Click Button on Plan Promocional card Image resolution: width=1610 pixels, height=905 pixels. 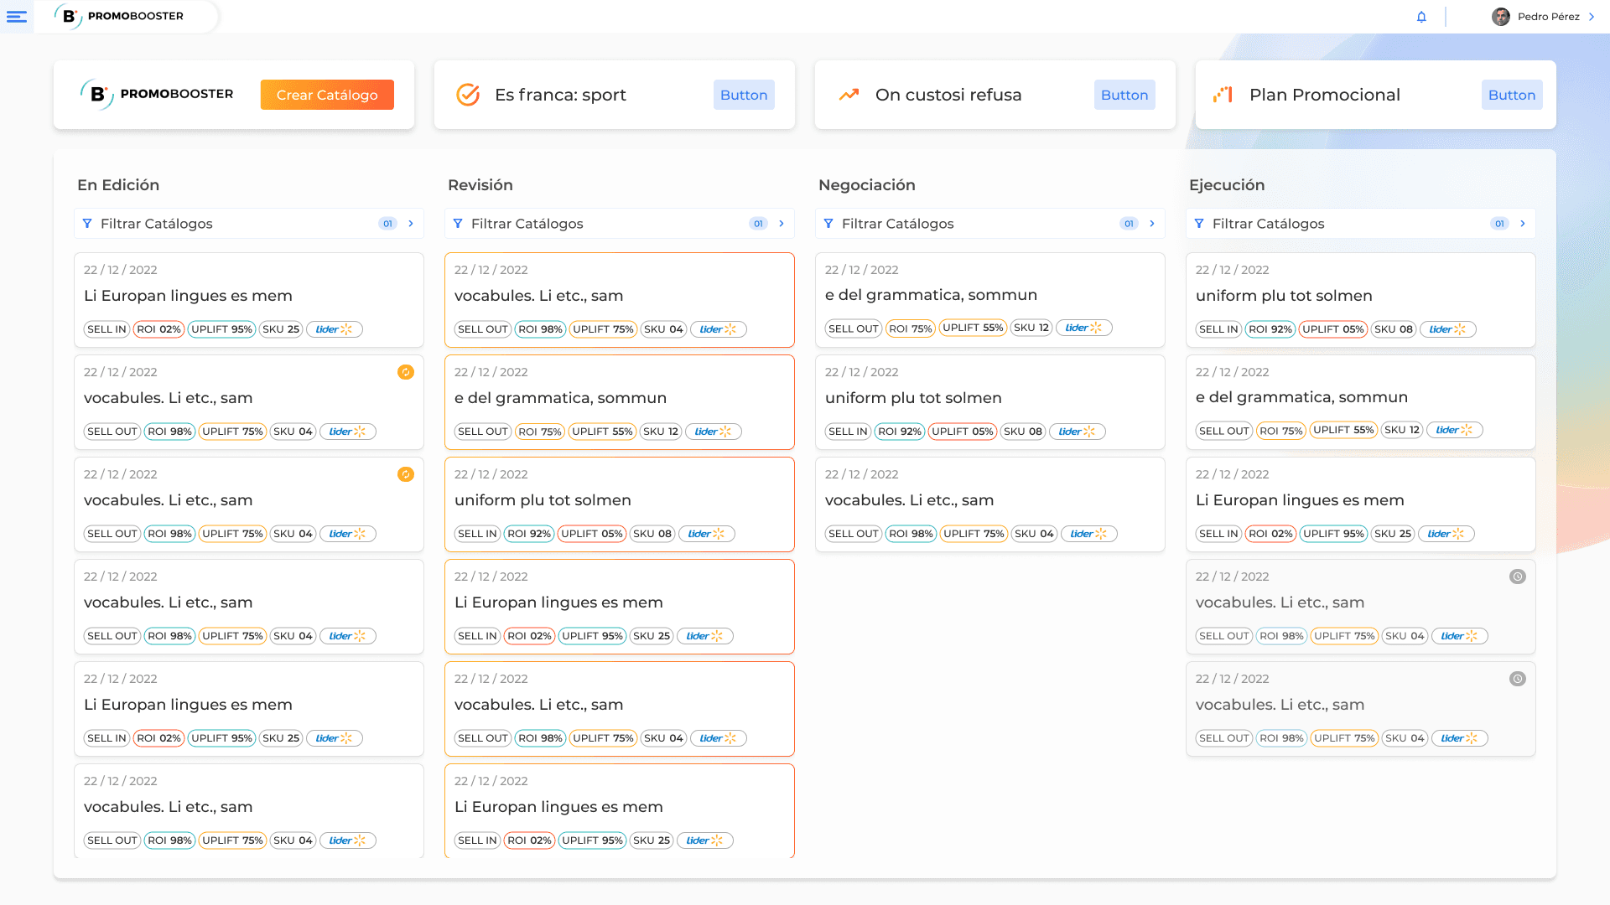point(1511,95)
